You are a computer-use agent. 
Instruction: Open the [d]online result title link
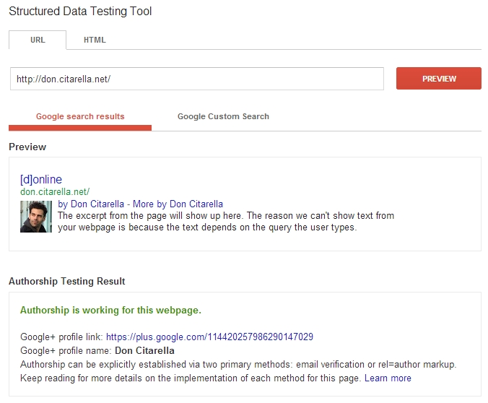click(x=41, y=179)
